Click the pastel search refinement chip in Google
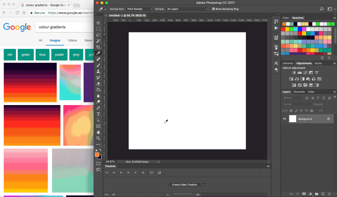Image resolution: width=337 pixels, height=197 pixels. pyautogui.click(x=59, y=54)
